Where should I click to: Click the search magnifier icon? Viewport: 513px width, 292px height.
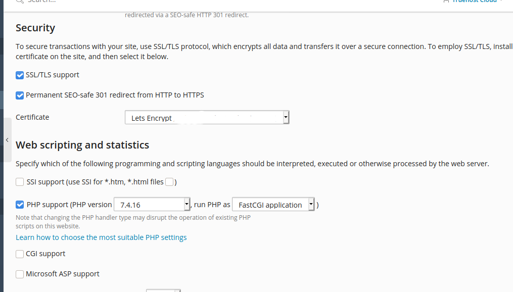click(20, 2)
